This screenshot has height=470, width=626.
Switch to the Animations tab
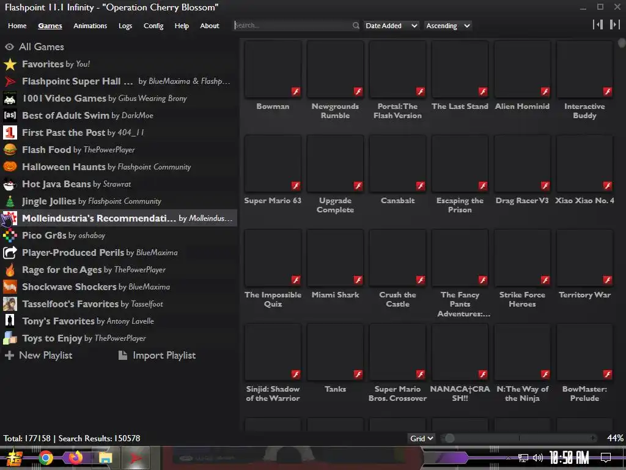90,26
